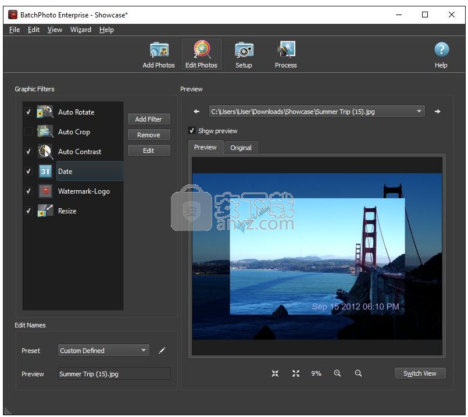Uncheck the Auto Contrast filter
This screenshot has height=417, width=468.
point(28,151)
